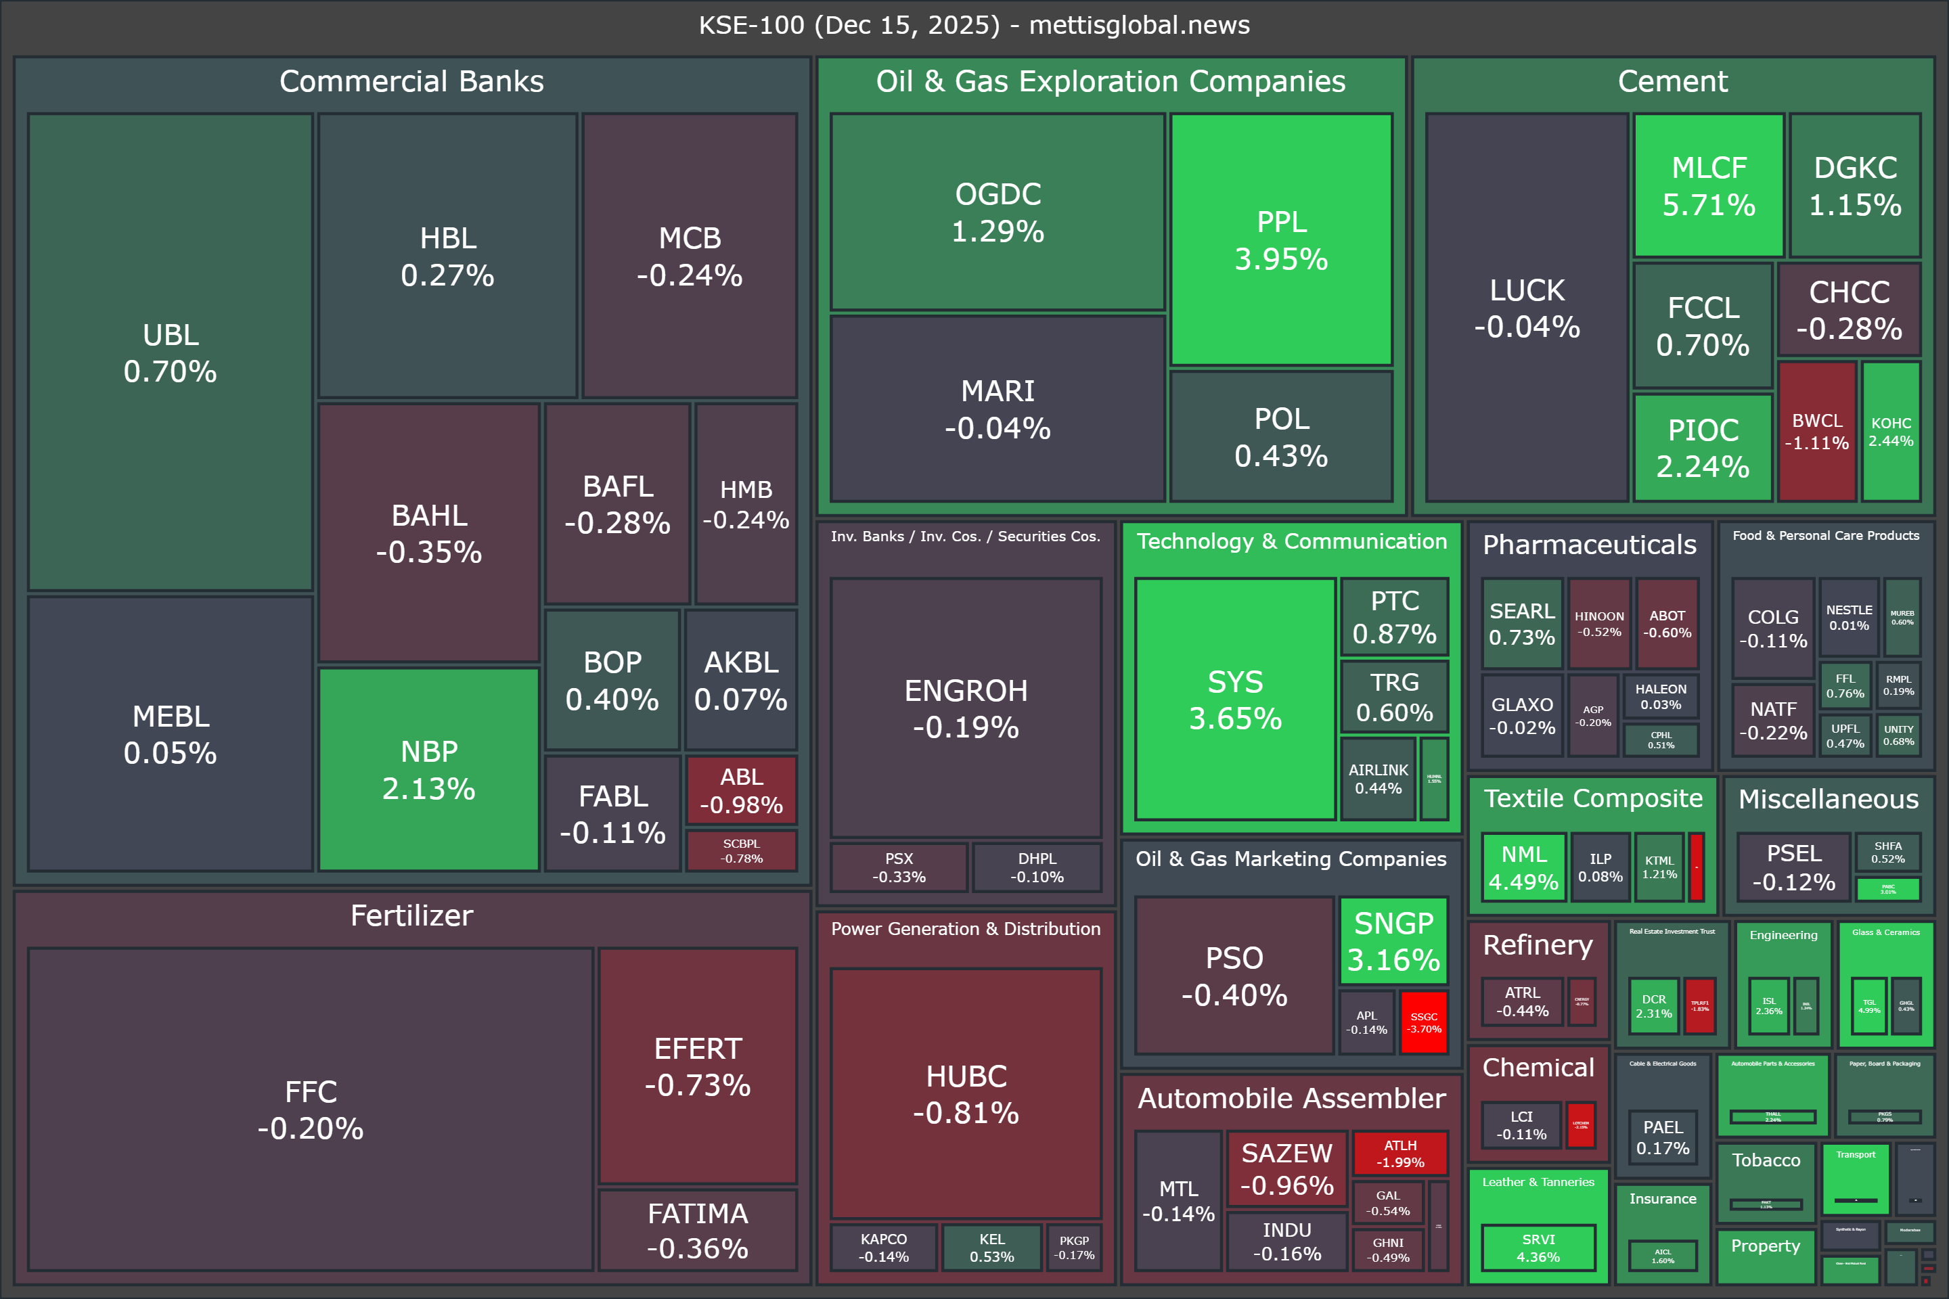Click the SNGP 3.16% tile
Image resolution: width=1949 pixels, height=1299 pixels.
point(1394,941)
